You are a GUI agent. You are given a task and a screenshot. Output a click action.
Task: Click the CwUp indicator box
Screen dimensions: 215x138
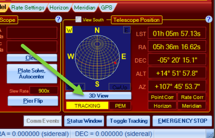(120, 87)
